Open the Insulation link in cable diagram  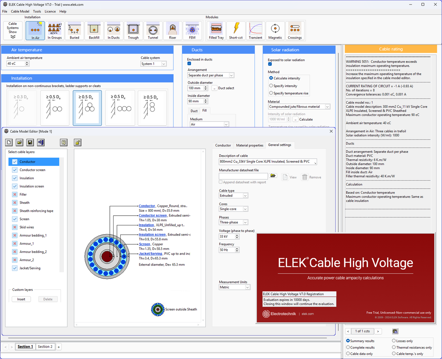[x=146, y=225]
